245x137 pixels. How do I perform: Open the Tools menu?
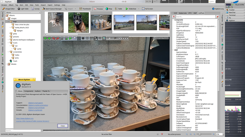(37, 5)
